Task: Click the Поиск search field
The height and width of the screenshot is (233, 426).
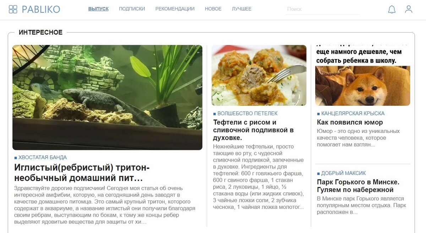Action: tap(323, 9)
